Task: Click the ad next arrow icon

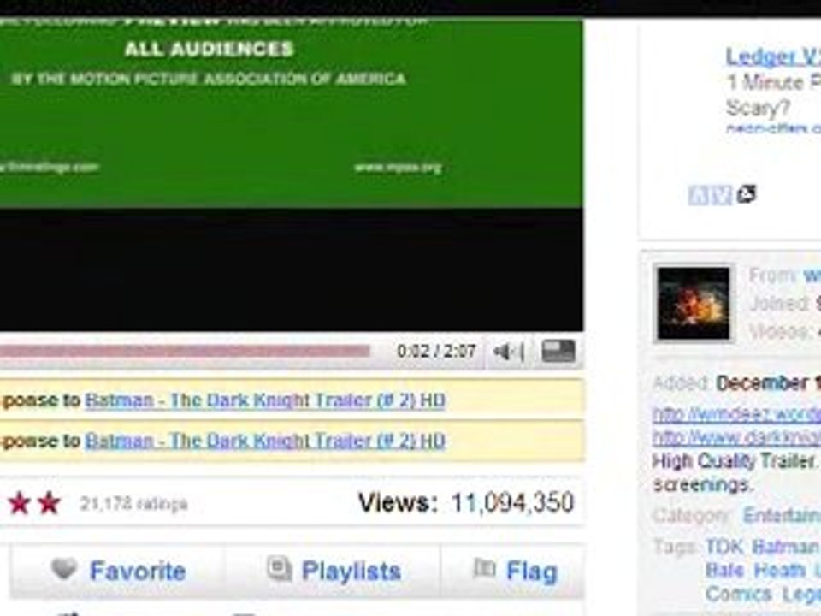Action: point(722,196)
